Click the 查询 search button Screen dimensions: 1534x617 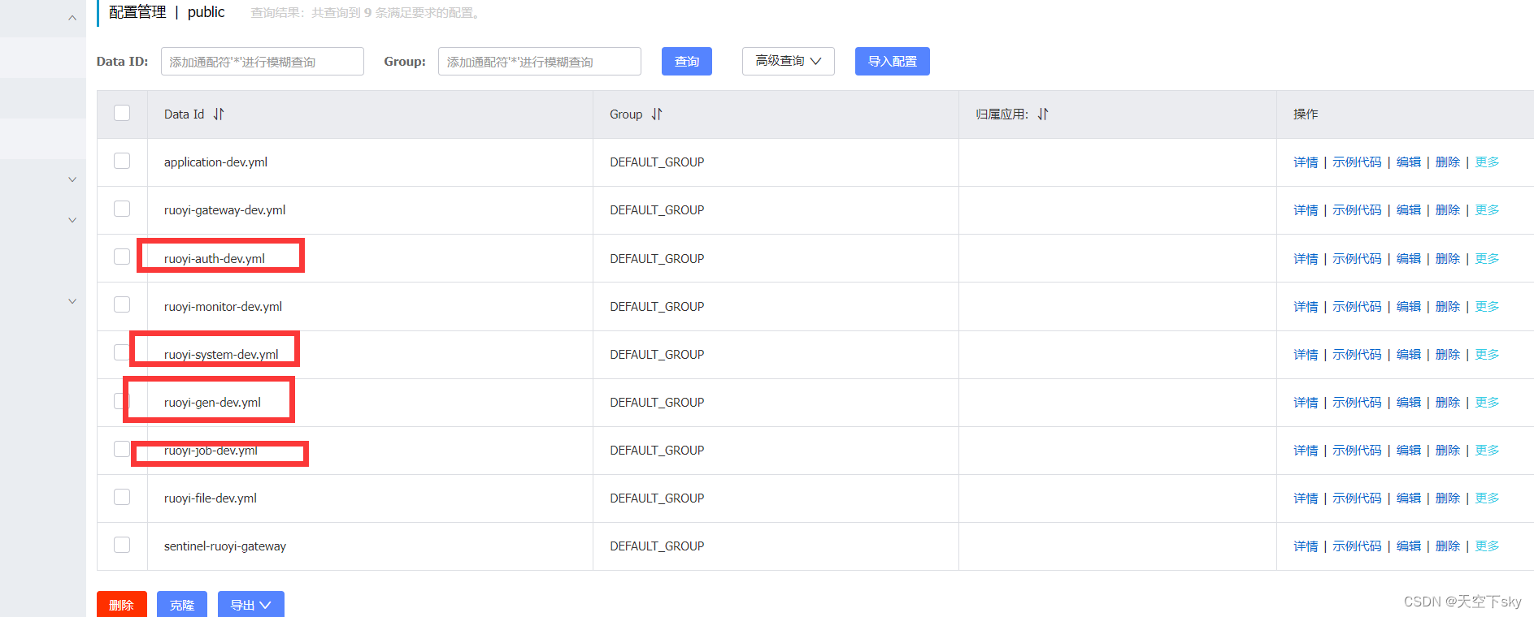[x=687, y=61]
